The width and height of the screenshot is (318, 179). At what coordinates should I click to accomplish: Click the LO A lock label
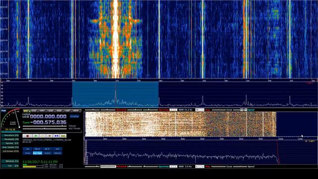tap(26, 117)
